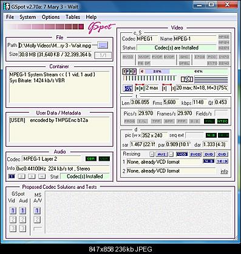
Task: Click the BFF indicator
Action: (169, 121)
